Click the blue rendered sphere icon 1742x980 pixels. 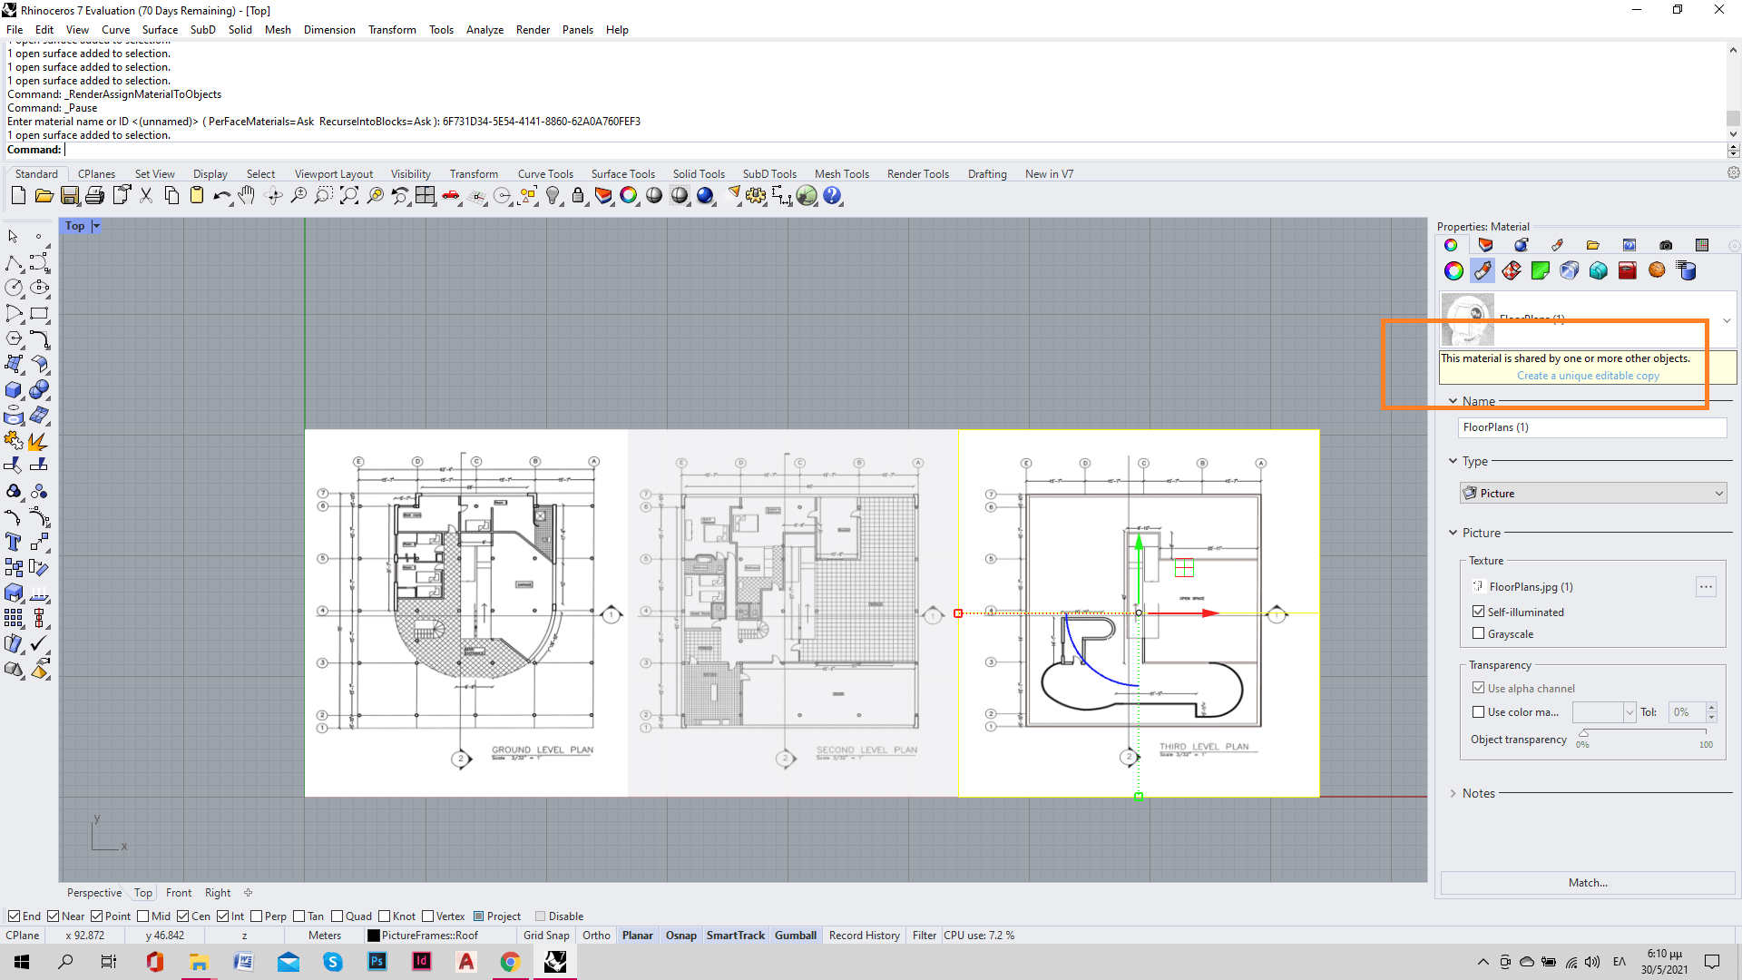(705, 195)
